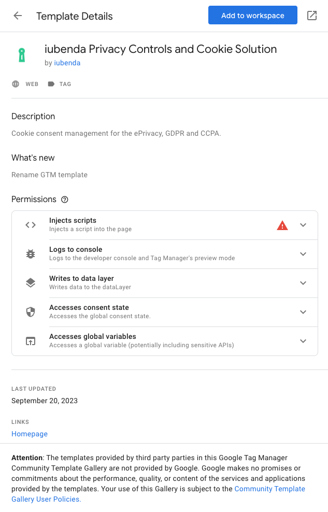The height and width of the screenshot is (512, 328).
Task: Click the back arrow icon
Action: coord(18,16)
